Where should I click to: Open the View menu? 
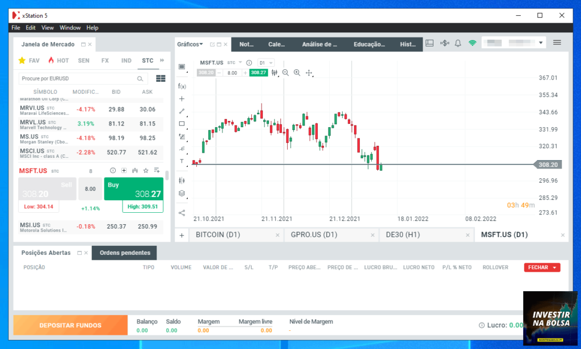[48, 28]
